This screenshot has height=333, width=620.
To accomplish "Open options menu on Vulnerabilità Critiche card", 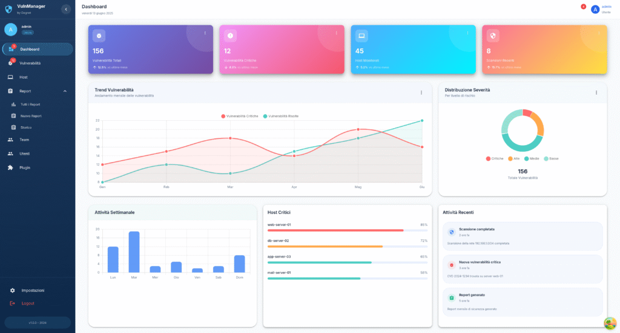I will tap(336, 33).
